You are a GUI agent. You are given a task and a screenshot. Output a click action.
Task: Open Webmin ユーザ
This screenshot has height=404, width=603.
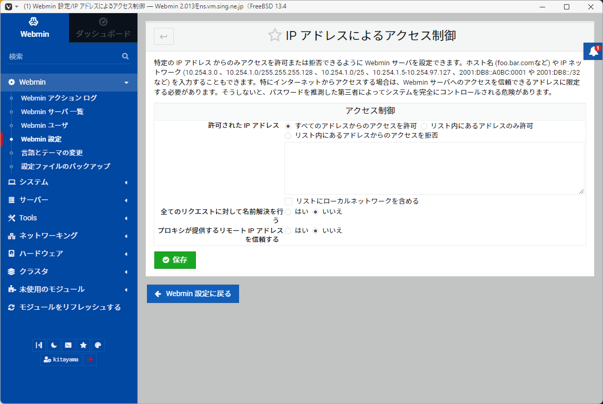pos(45,126)
